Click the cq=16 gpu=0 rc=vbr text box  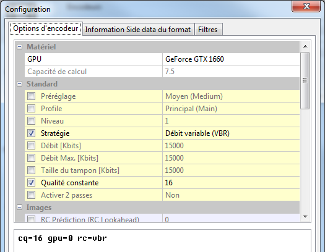click(162, 240)
